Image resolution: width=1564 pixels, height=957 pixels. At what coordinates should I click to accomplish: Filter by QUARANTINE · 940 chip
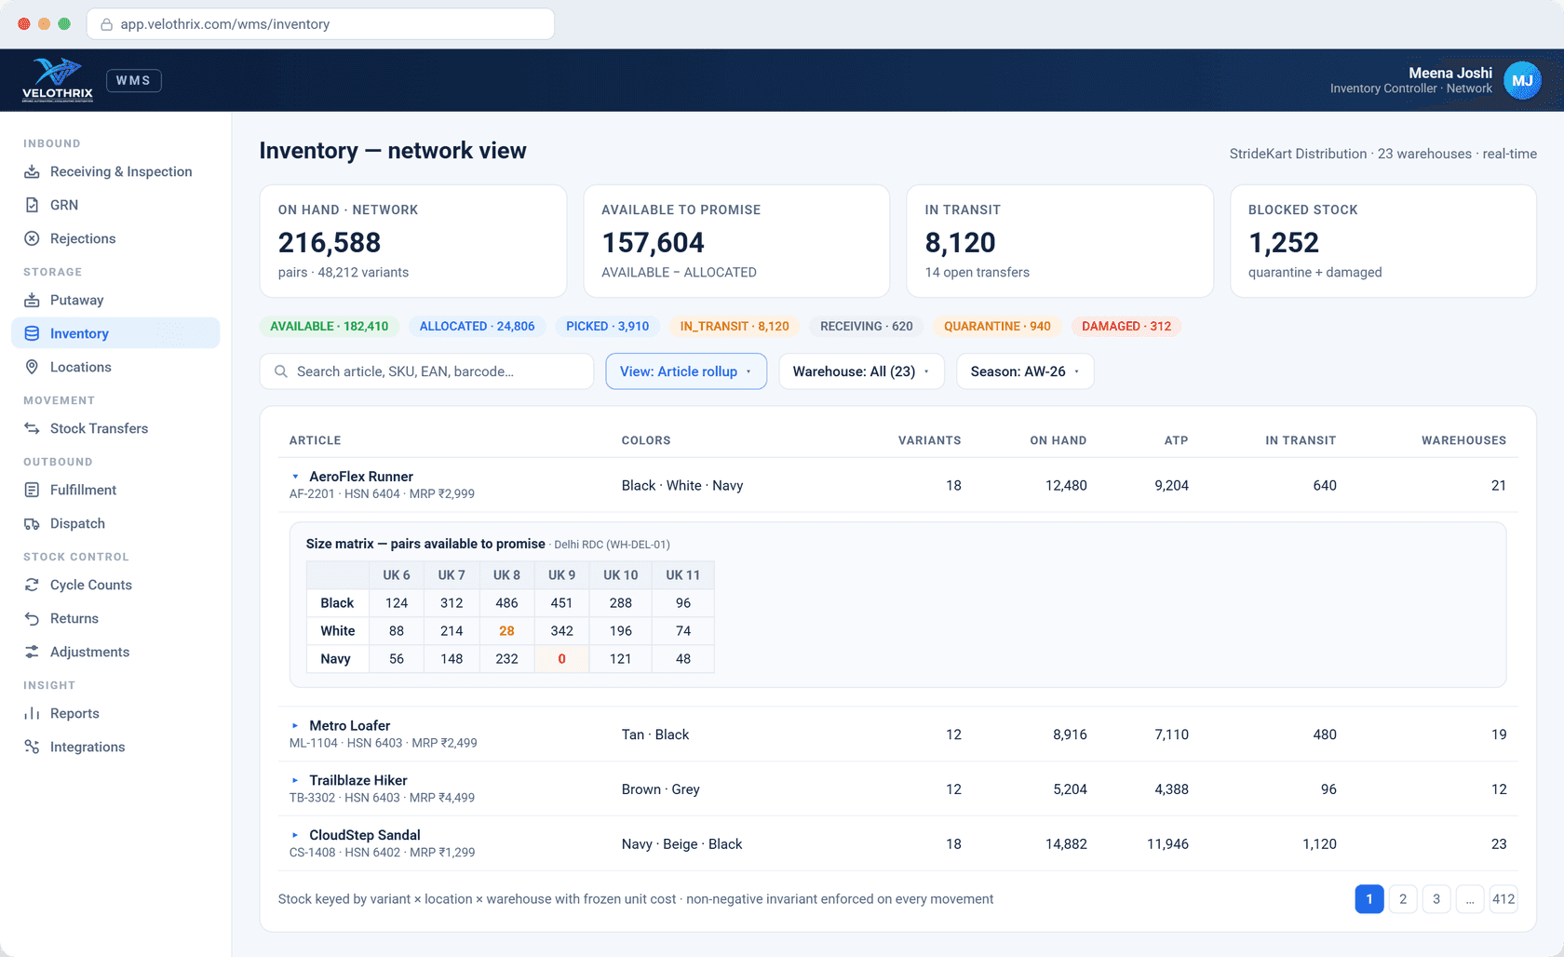click(998, 327)
